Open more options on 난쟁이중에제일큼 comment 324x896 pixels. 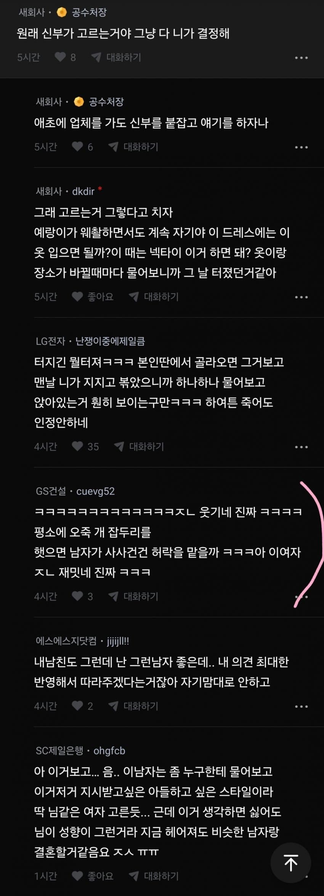coord(301,446)
